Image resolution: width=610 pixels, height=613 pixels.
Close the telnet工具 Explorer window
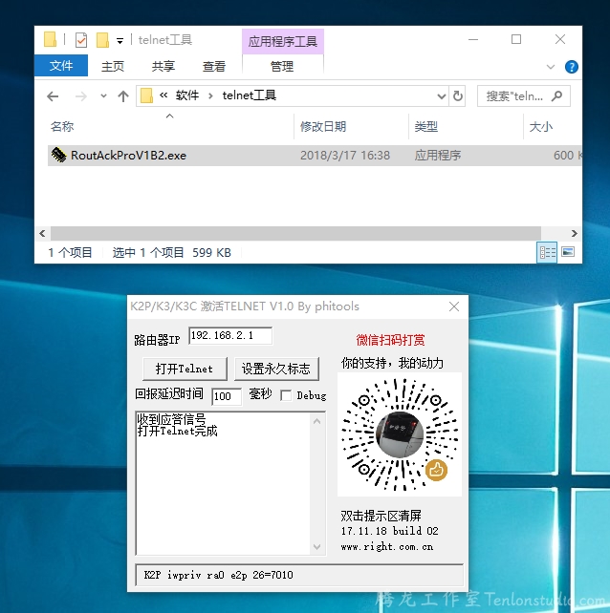tap(560, 39)
